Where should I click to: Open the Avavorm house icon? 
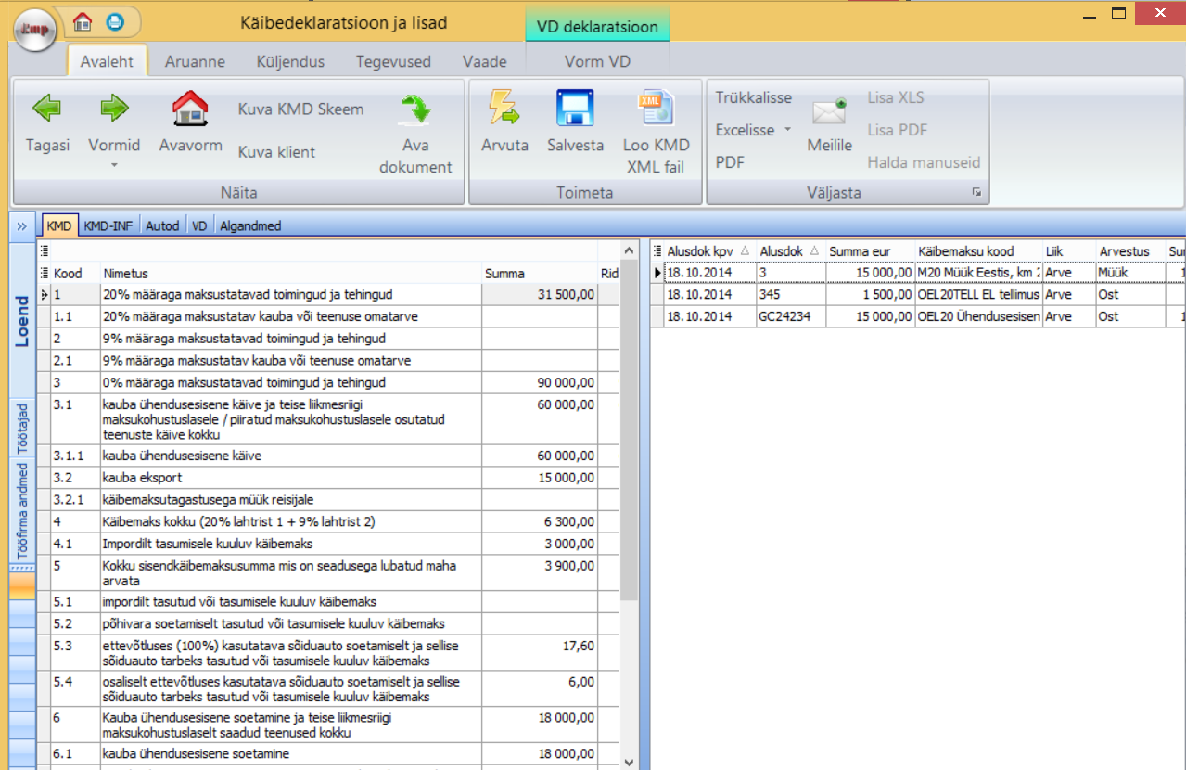pos(190,109)
